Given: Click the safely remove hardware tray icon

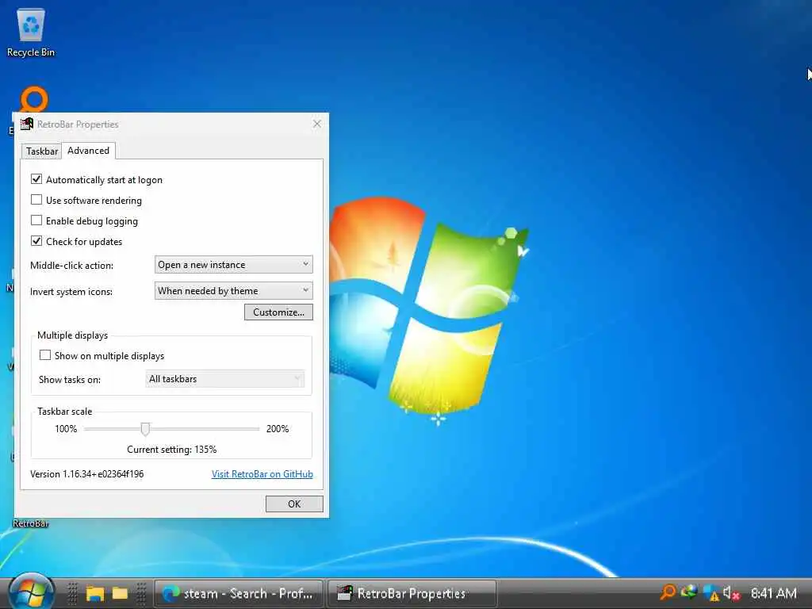Looking at the screenshot, I should point(689,592).
